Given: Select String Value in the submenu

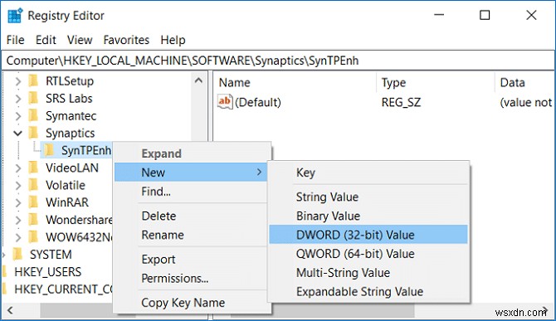Looking at the screenshot, I should (368, 197).
